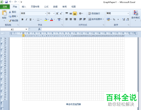Viewport: 141px width, 110px height.
Task: Open Alignment group dialog launcher
Action: pos(103,25)
